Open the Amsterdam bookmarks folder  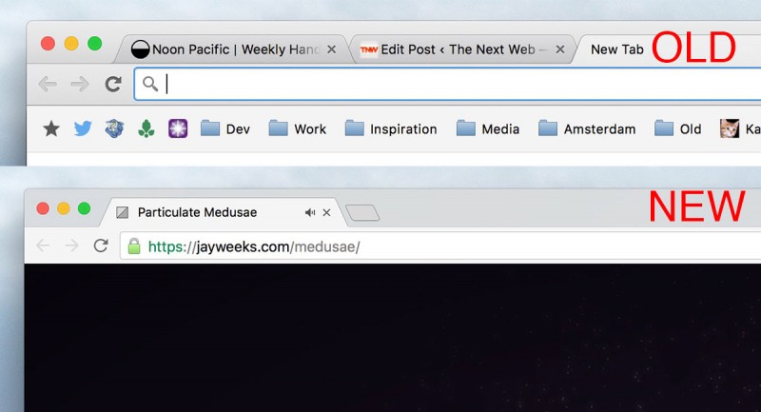[587, 128]
